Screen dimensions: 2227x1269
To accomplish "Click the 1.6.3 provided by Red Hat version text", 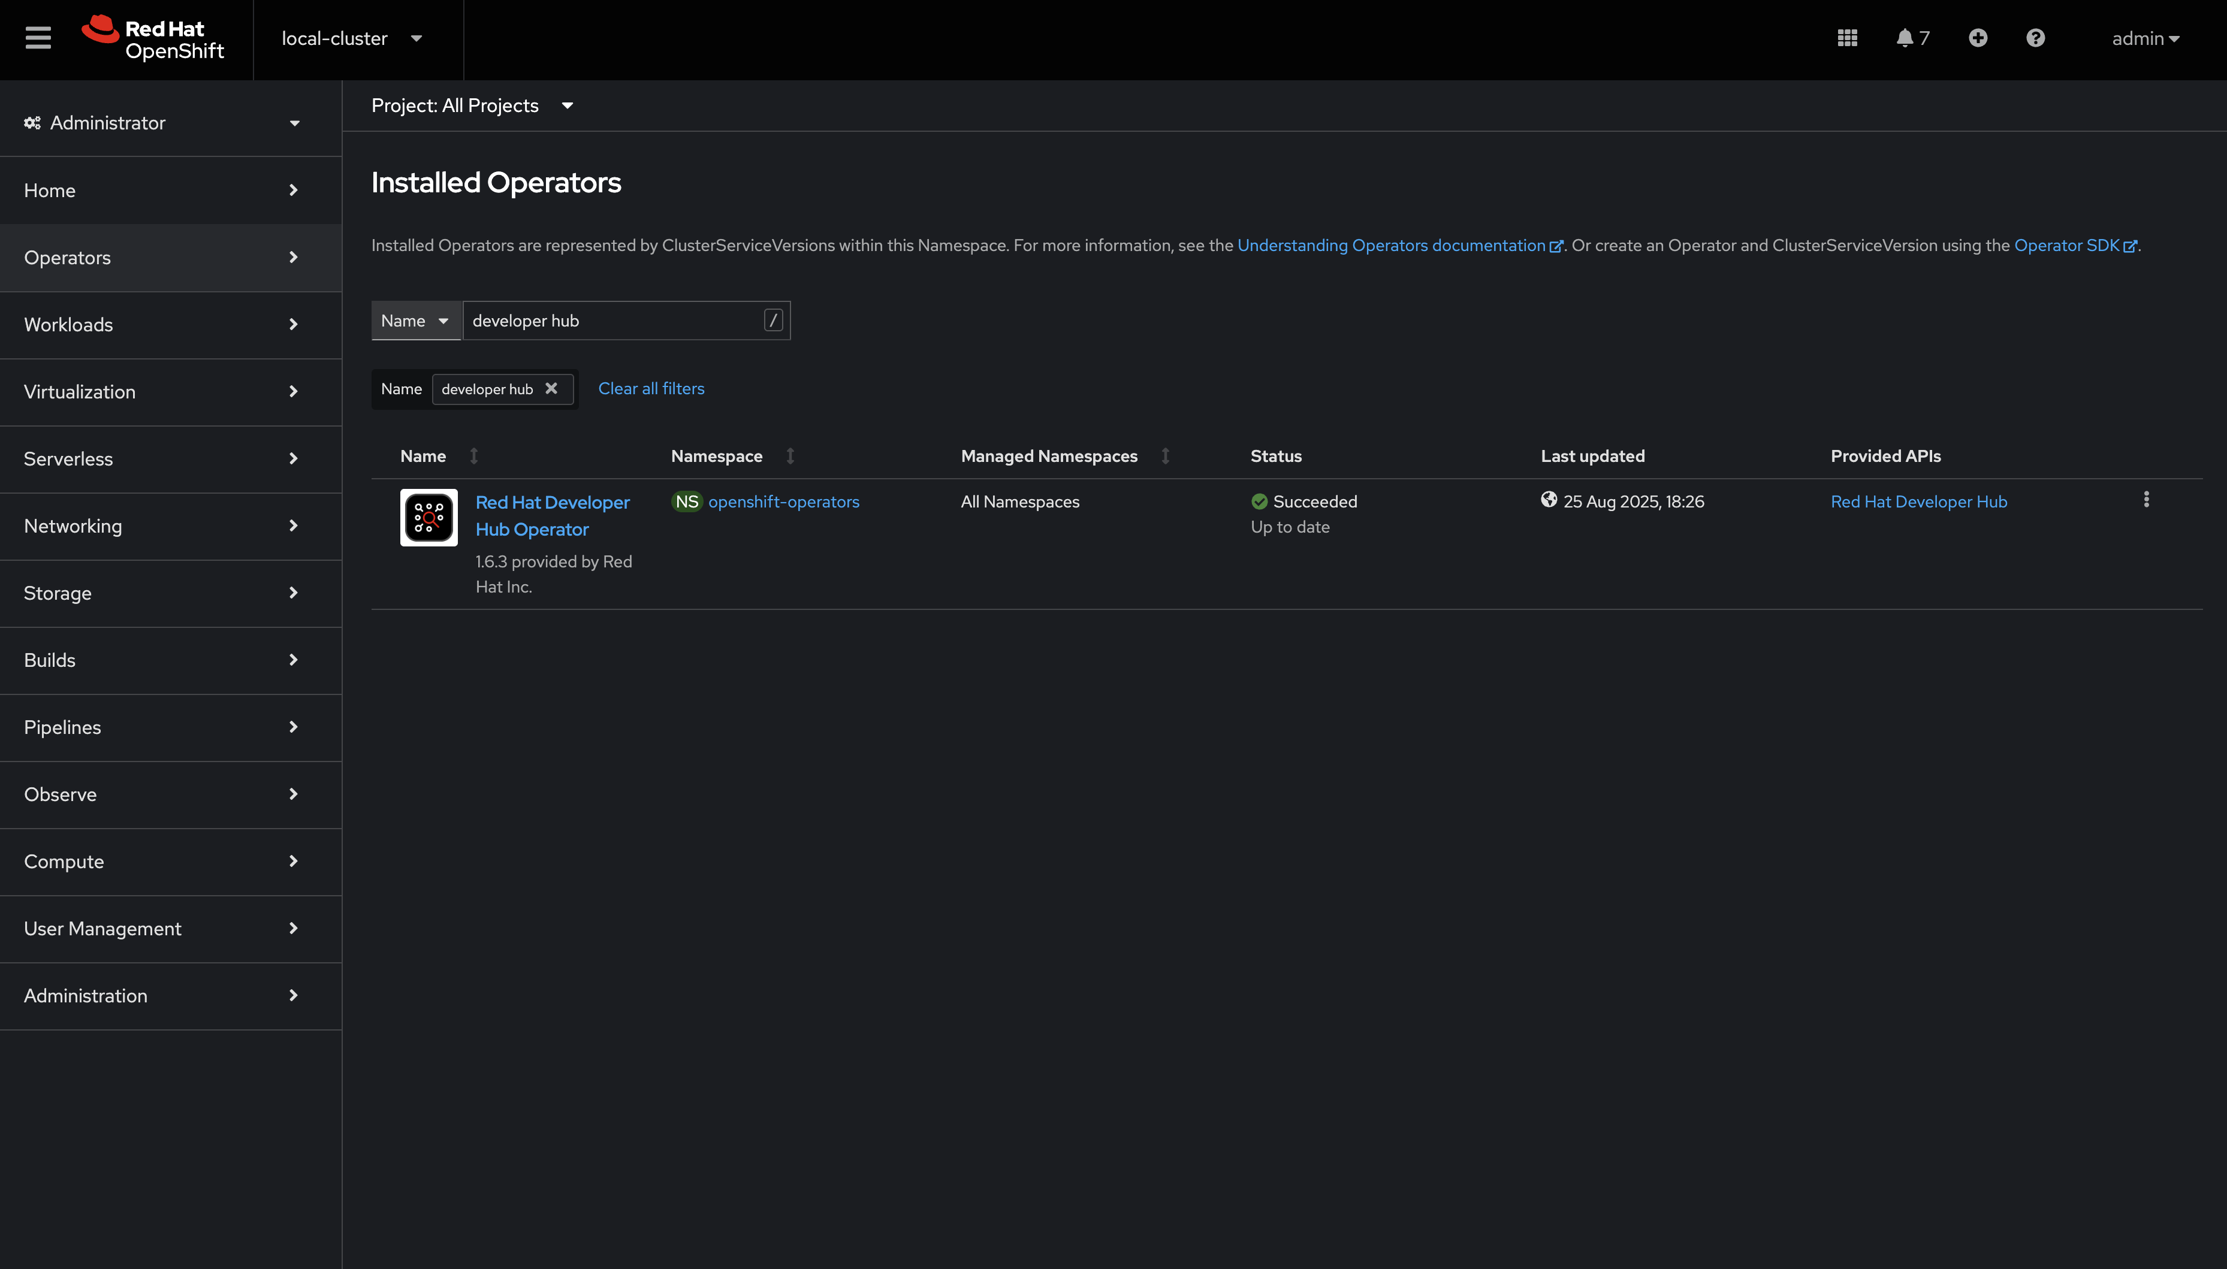I will click(x=554, y=575).
